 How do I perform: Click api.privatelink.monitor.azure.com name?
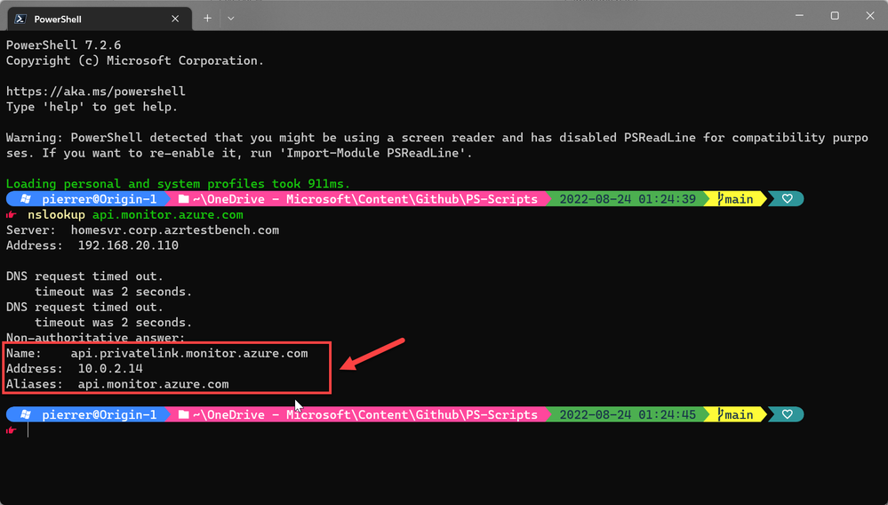189,353
